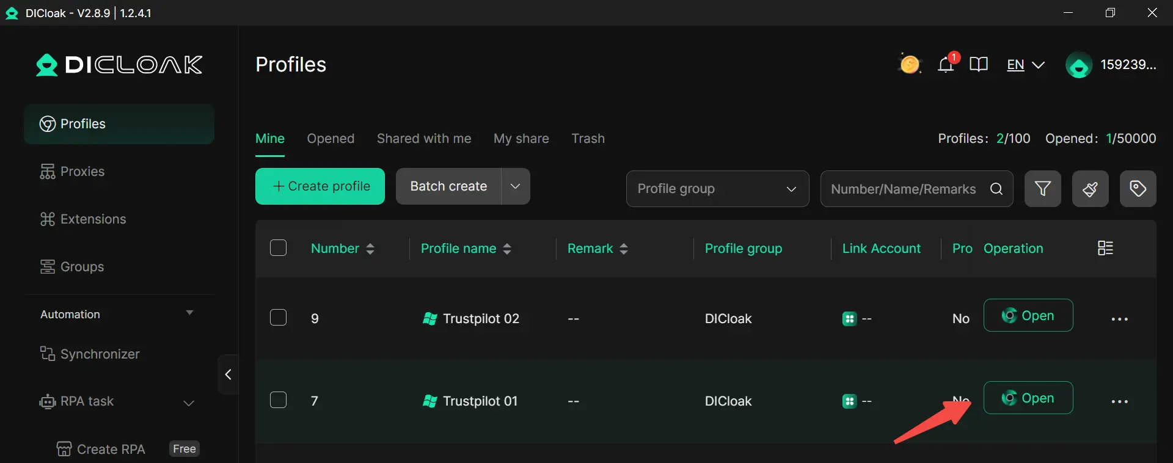
Task: Click the tag icon button
Action: [x=1138, y=189]
